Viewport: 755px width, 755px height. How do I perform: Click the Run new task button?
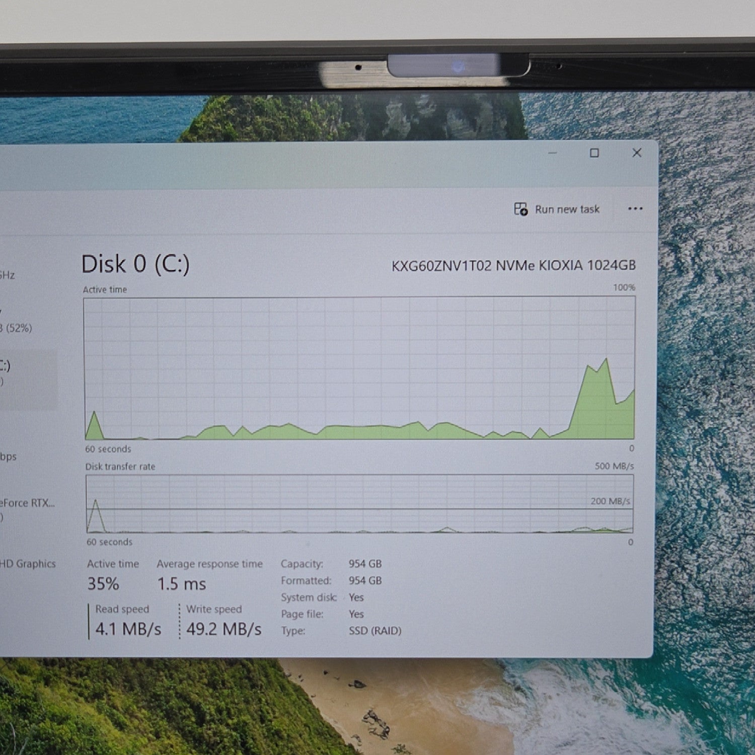tap(557, 209)
